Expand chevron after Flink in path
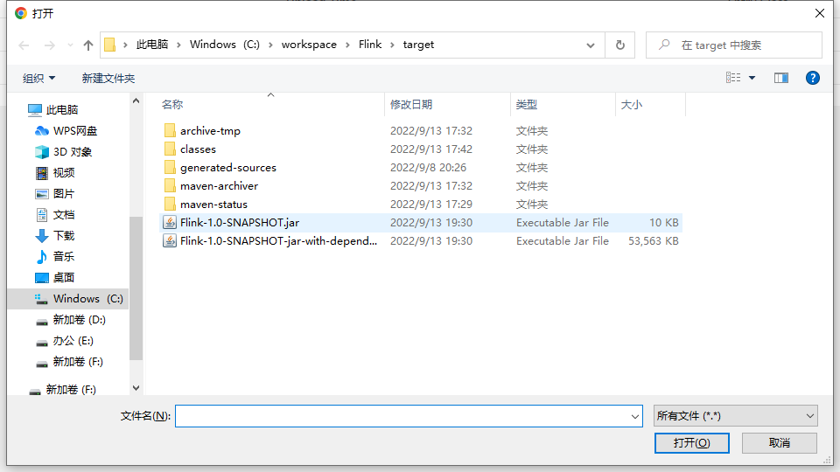The image size is (840, 472). tap(392, 45)
